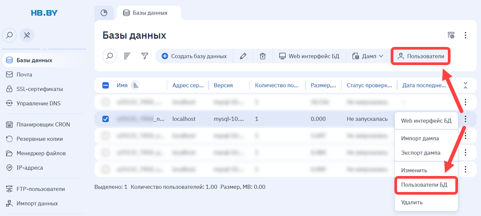Choose Пользователи БД in context menu
The image size is (481, 216).
[x=426, y=185]
